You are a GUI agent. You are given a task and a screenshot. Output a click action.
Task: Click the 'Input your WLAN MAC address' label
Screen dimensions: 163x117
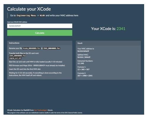click(x=17, y=22)
